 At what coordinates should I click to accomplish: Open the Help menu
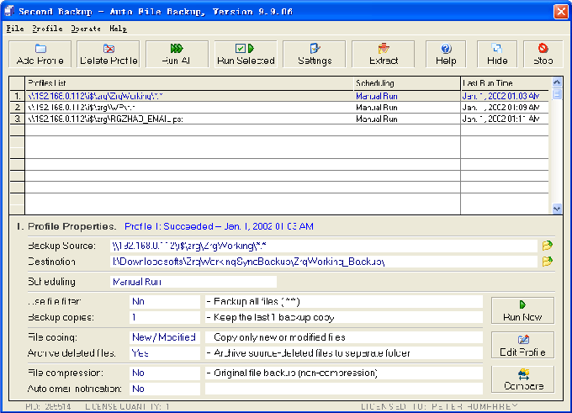click(x=119, y=29)
